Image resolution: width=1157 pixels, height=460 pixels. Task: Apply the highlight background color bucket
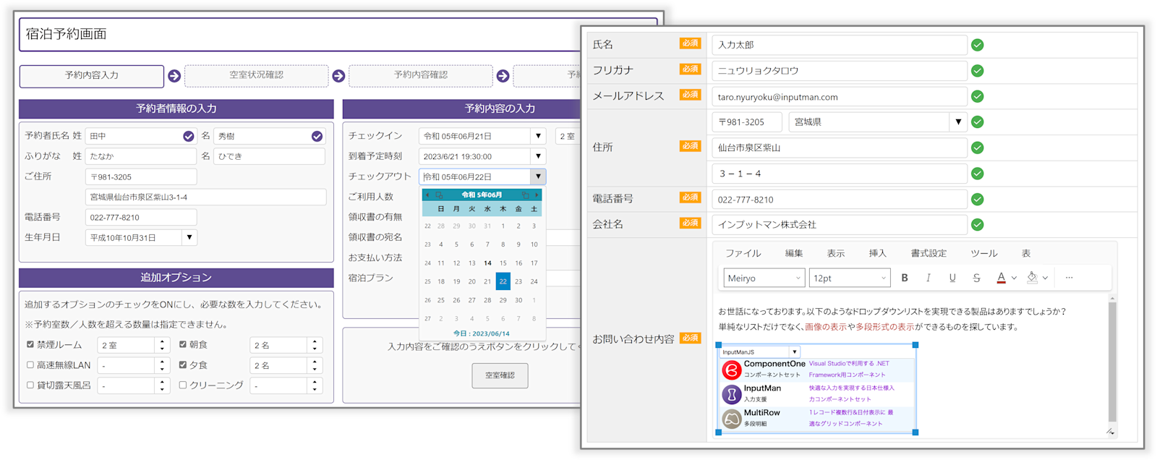point(1032,278)
